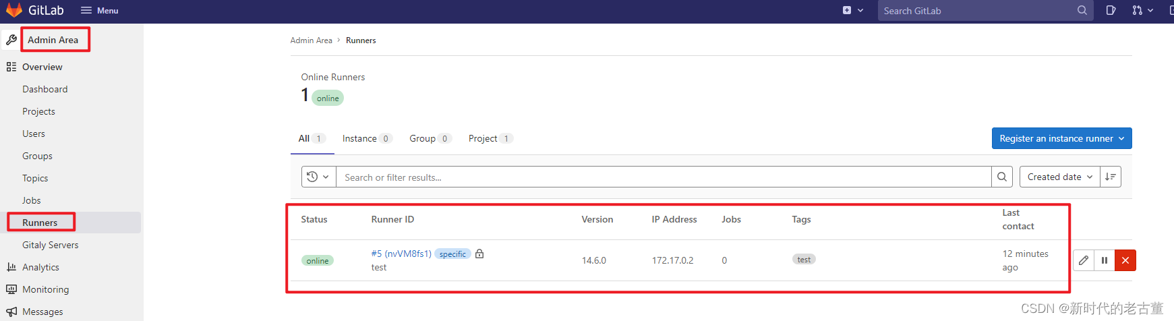The image size is (1174, 321).
Task: Click the GitLab fox logo
Action: click(13, 10)
